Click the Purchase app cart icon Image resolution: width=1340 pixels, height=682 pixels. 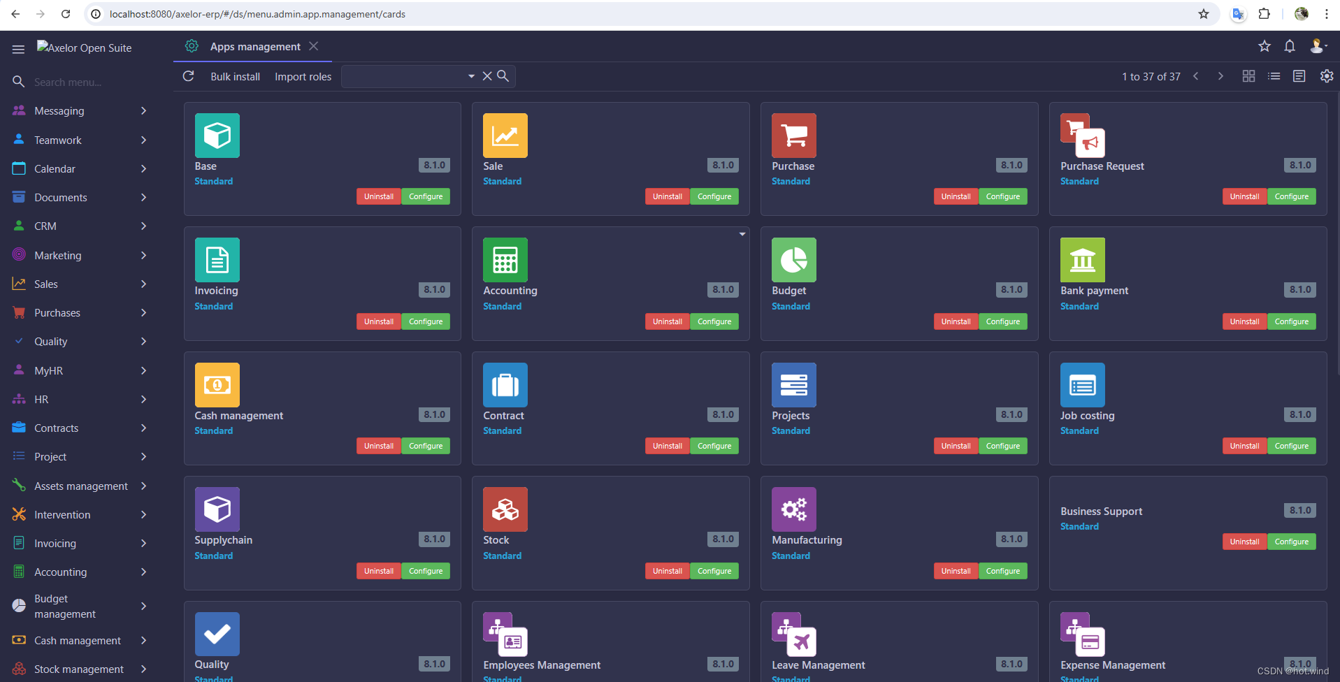tap(794, 136)
